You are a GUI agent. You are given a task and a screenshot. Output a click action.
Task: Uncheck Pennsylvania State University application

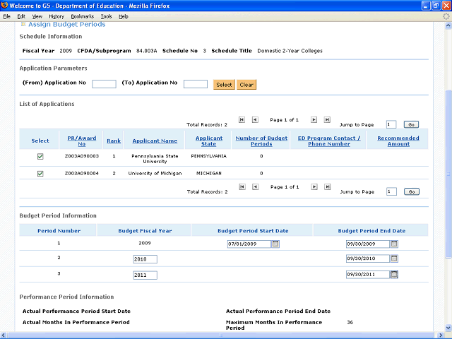coord(40,156)
